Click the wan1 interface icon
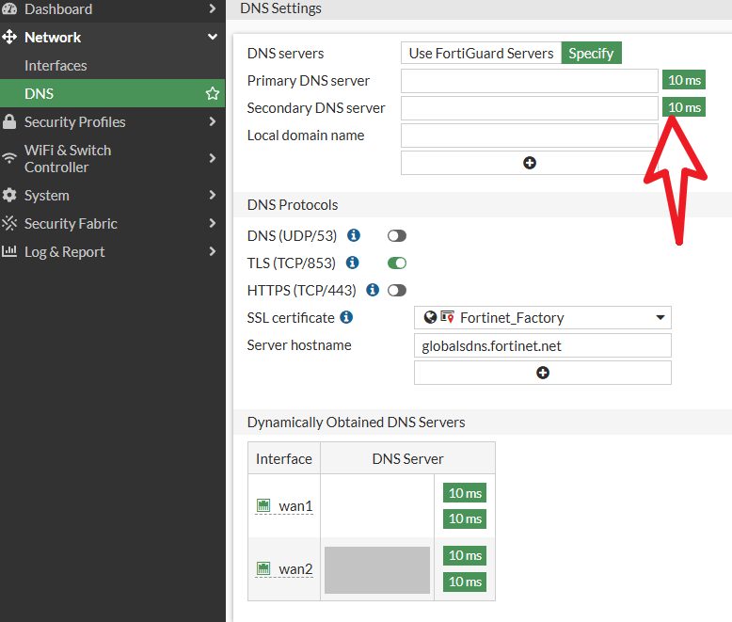This screenshot has height=622, width=732. tap(264, 506)
